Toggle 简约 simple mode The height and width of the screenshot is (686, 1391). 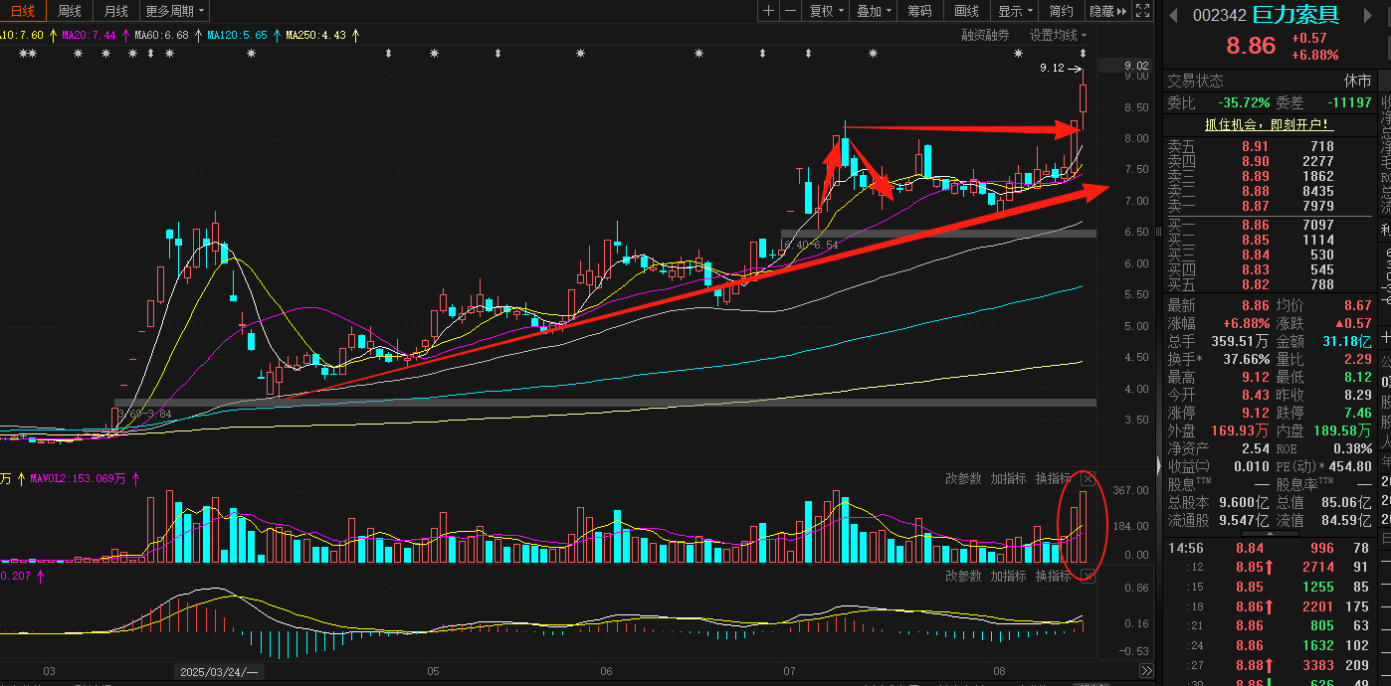tap(1062, 11)
